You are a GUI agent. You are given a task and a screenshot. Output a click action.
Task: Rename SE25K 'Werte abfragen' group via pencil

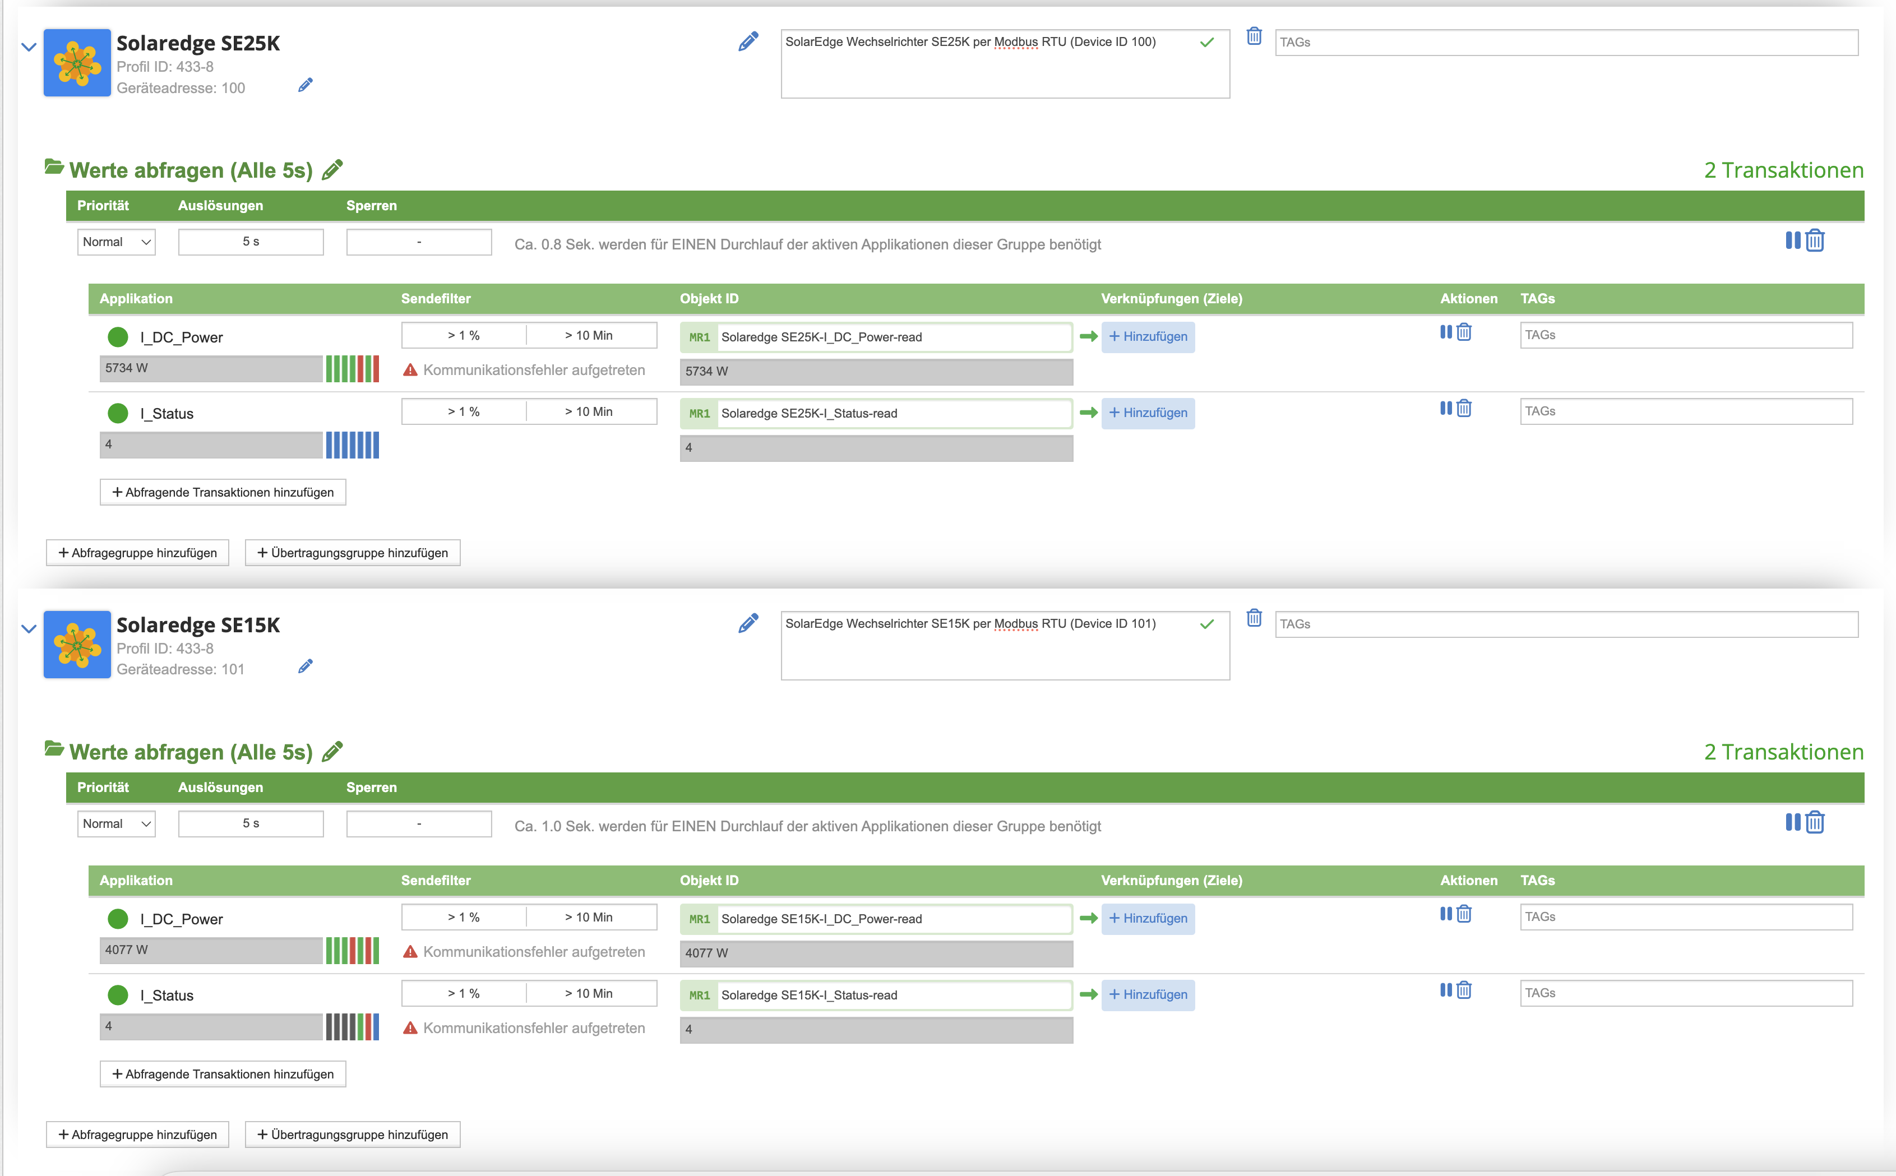click(332, 169)
